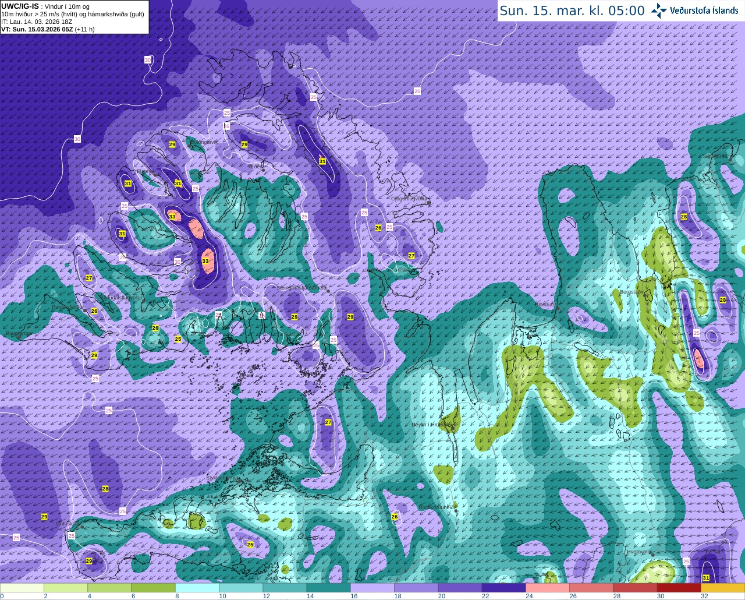Click the Bíldudalsflugvöllur station label
The width and height of the screenshot is (745, 600).
[121, 297]
